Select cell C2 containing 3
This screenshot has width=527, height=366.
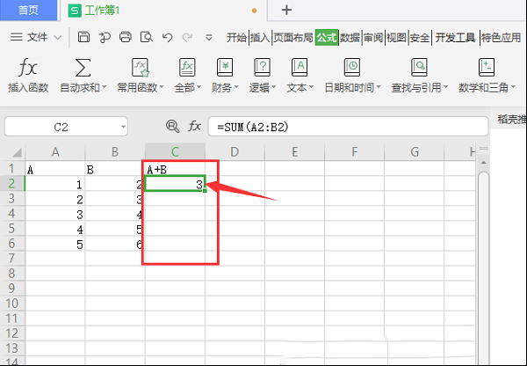pos(175,184)
